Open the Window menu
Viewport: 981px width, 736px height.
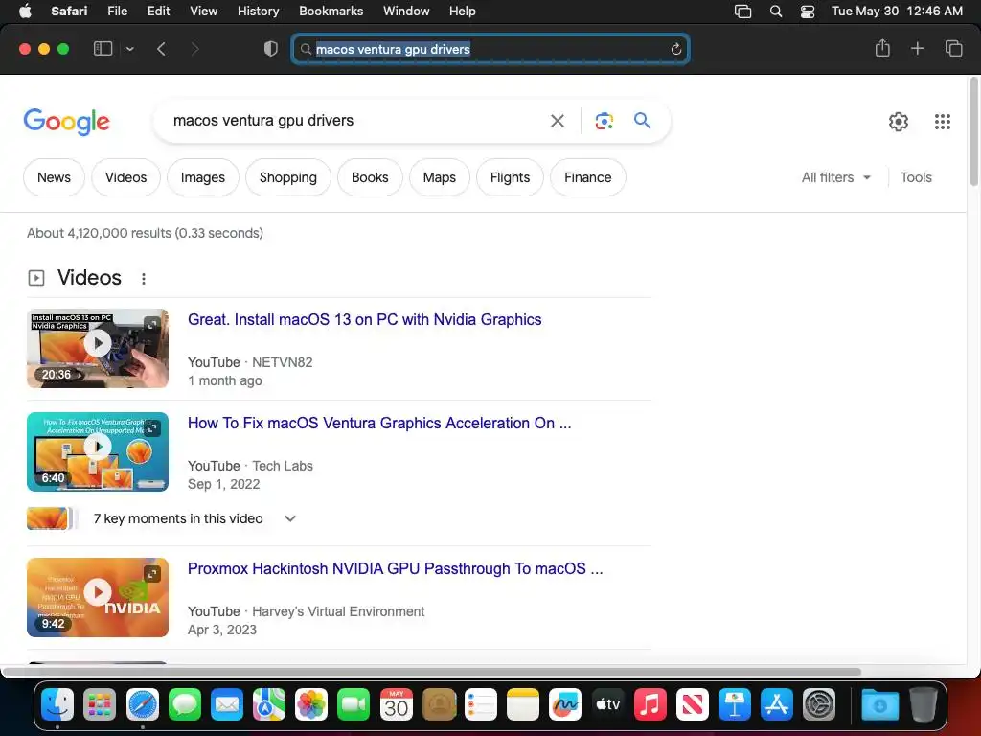pos(406,11)
